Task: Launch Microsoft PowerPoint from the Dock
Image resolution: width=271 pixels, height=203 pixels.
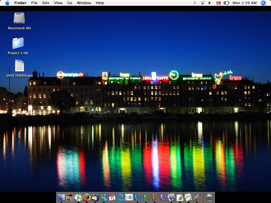Action: click(x=155, y=197)
